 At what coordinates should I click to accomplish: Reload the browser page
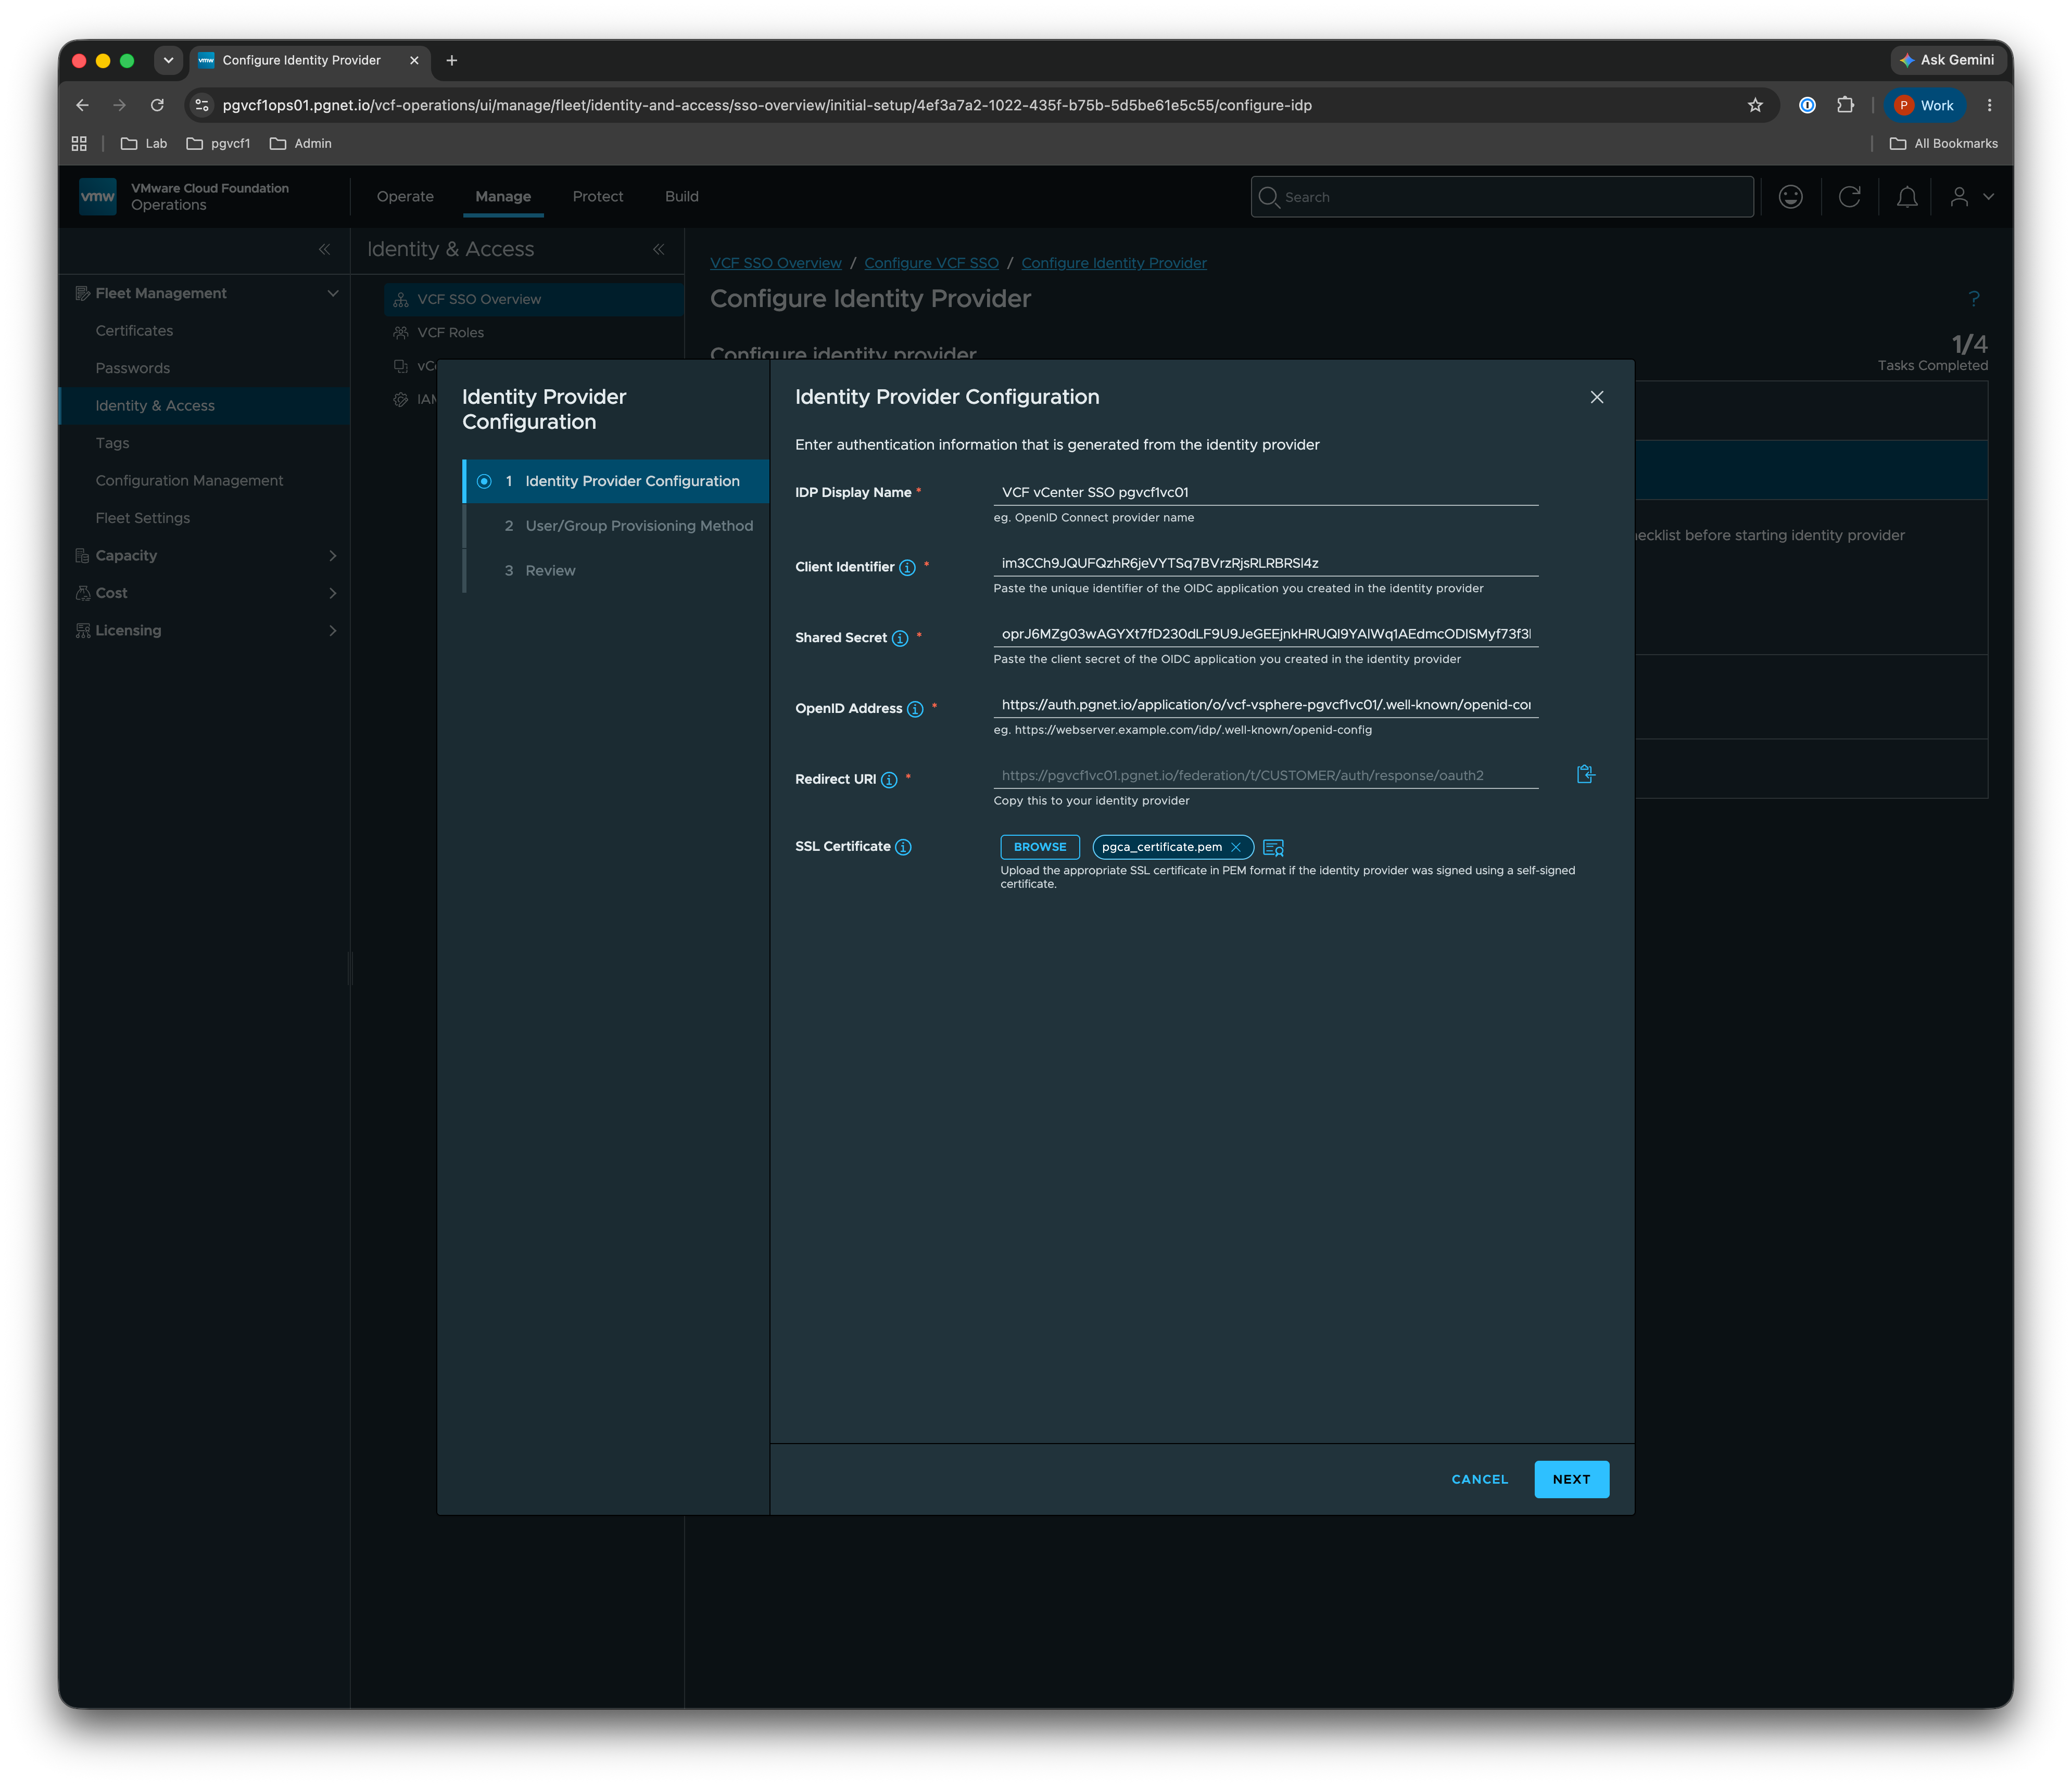click(157, 105)
